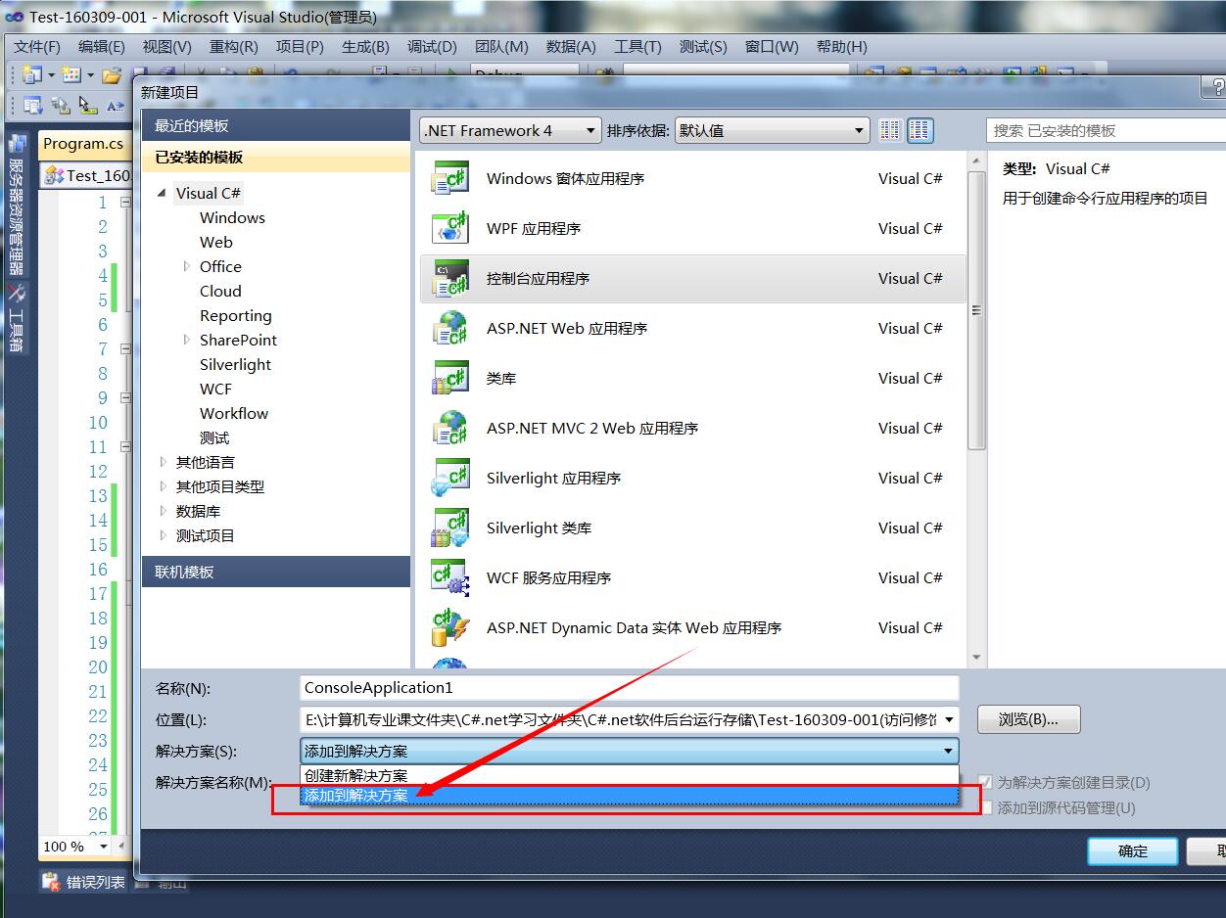Click the A-arrow icon in second toolbar row
The width and height of the screenshot is (1226, 918).
tap(116, 106)
